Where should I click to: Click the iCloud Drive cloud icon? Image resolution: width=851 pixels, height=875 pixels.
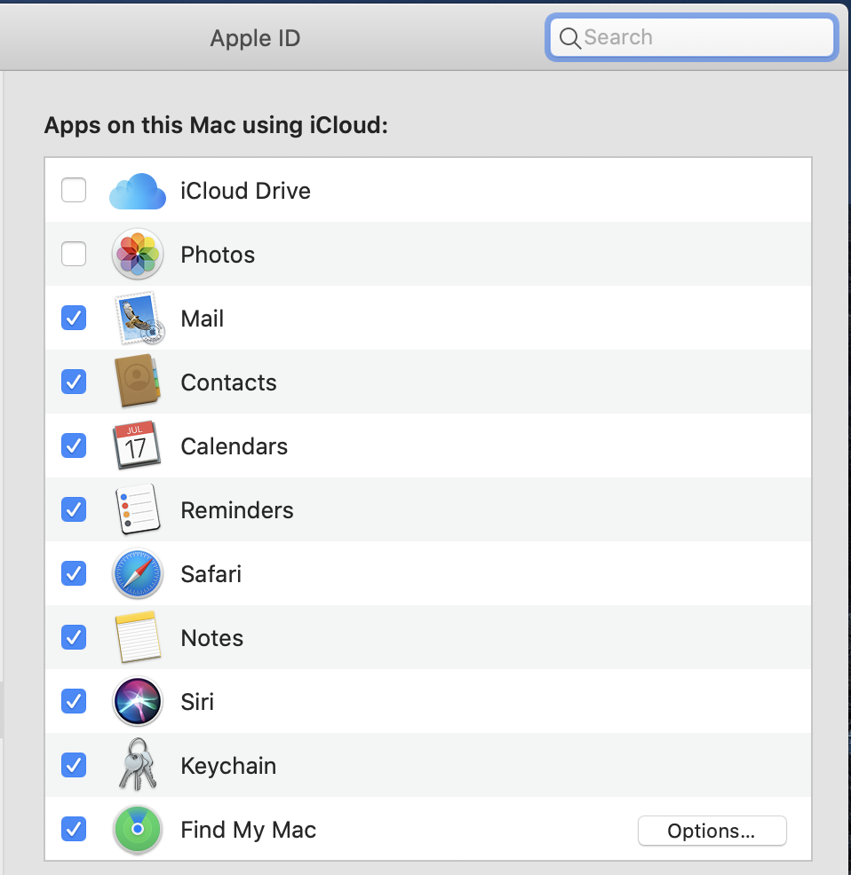click(x=138, y=191)
